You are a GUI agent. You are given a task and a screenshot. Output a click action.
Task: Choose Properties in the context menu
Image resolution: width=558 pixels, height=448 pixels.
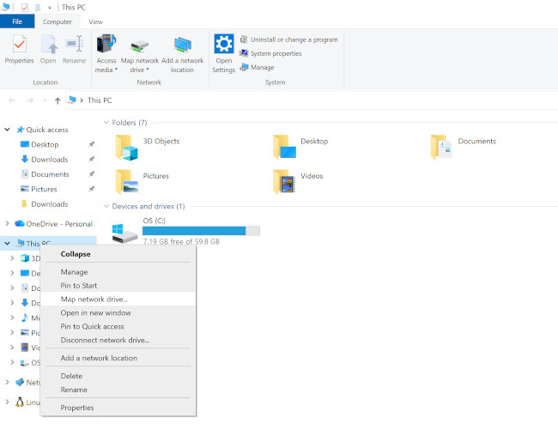[118, 408]
